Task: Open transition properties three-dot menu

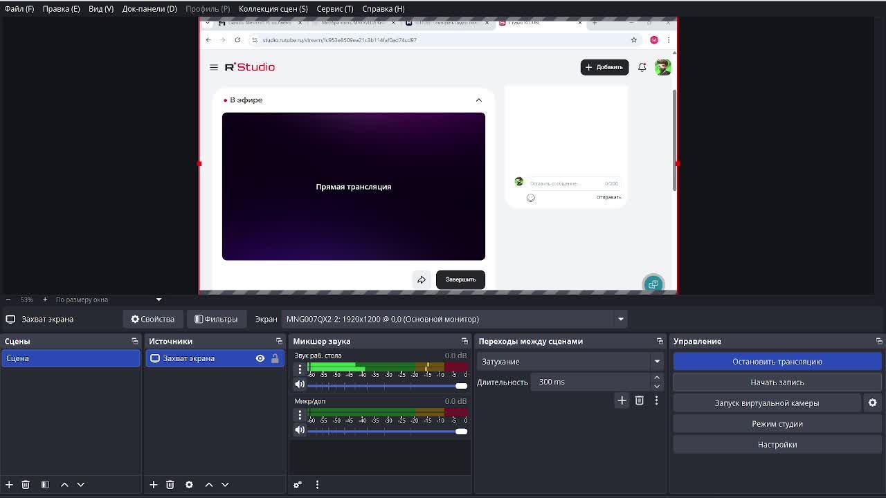Action: [x=656, y=400]
